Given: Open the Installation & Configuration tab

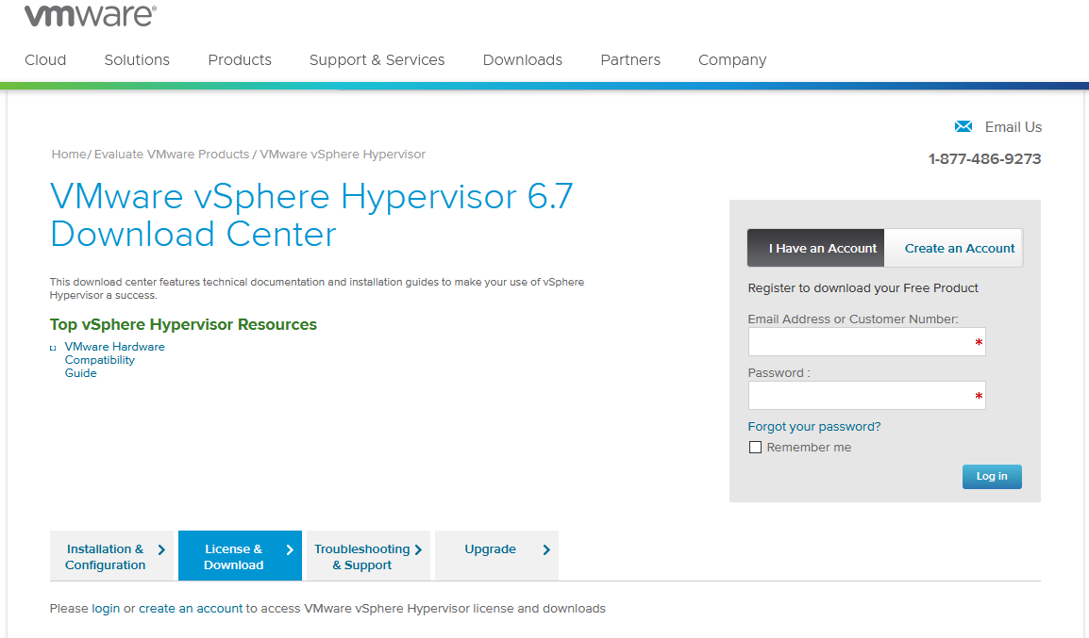Looking at the screenshot, I should [x=111, y=555].
